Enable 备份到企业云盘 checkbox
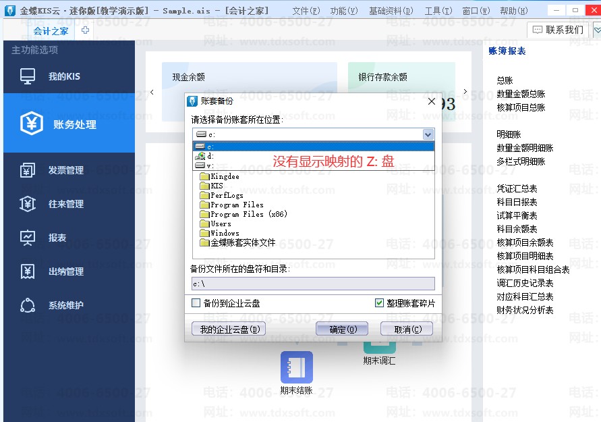This screenshot has width=601, height=422. (196, 303)
